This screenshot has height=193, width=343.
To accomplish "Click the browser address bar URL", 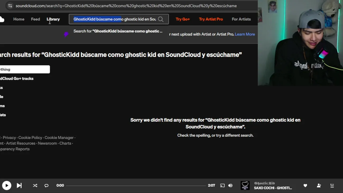I will [126, 6].
